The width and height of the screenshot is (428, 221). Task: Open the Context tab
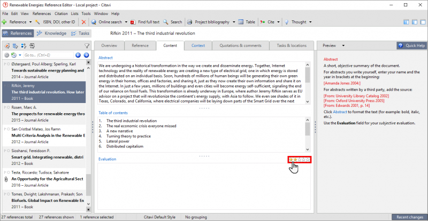tap(198, 45)
